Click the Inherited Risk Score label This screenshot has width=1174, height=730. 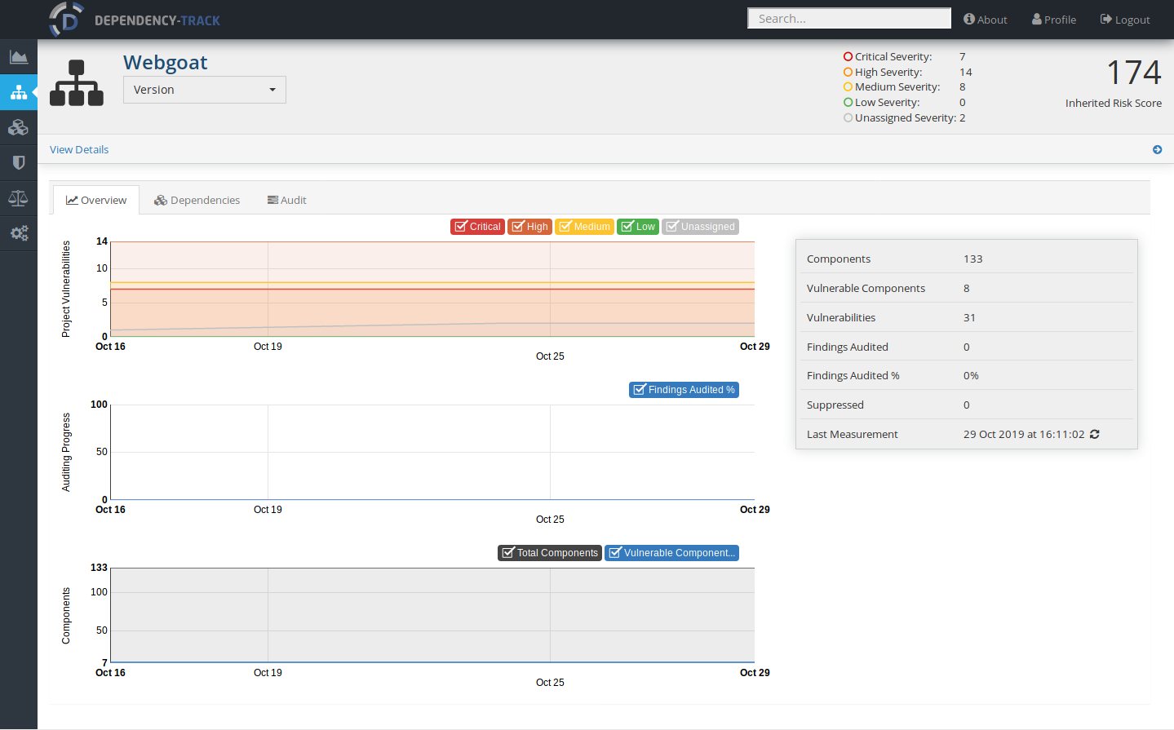1114,104
